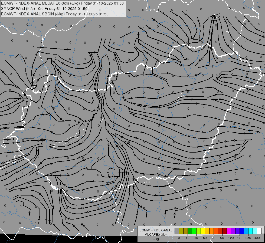Click the cyan legend swatch
Viewport: 265px width, 243px height.
coord(251,231)
